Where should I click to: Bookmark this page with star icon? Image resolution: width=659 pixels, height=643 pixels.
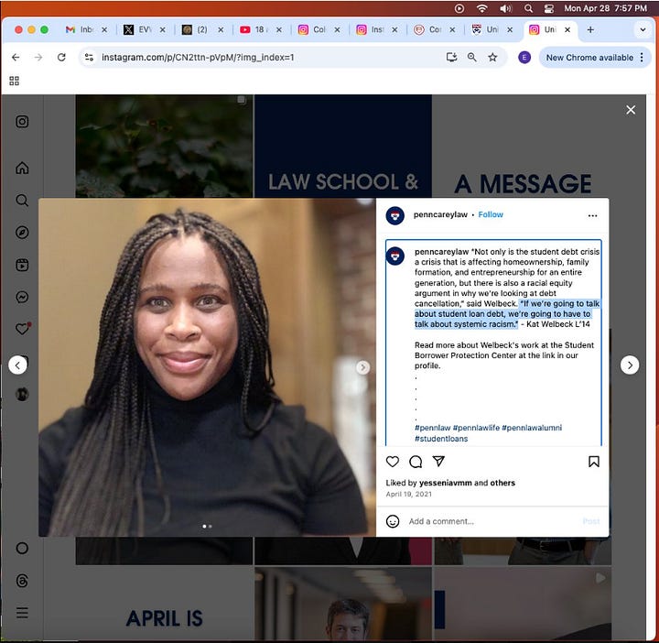pos(492,57)
